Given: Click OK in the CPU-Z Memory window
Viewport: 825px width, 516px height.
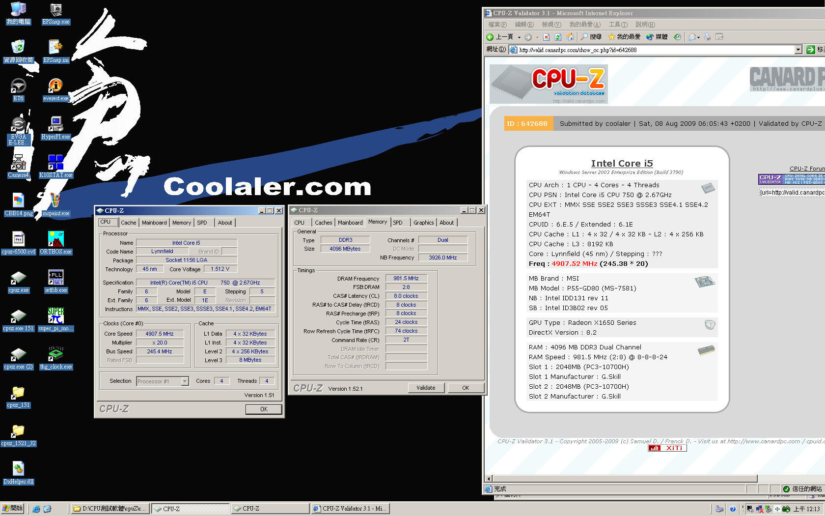Looking at the screenshot, I should tap(466, 388).
